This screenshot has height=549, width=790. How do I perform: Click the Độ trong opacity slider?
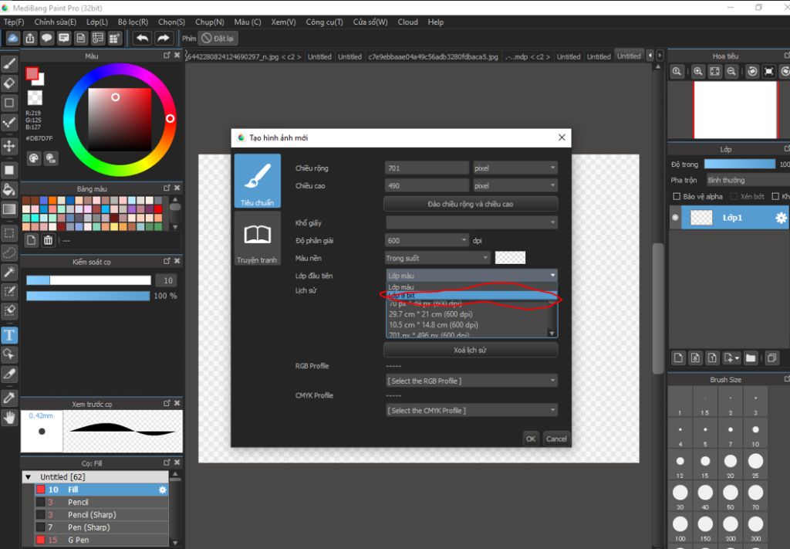coord(739,164)
